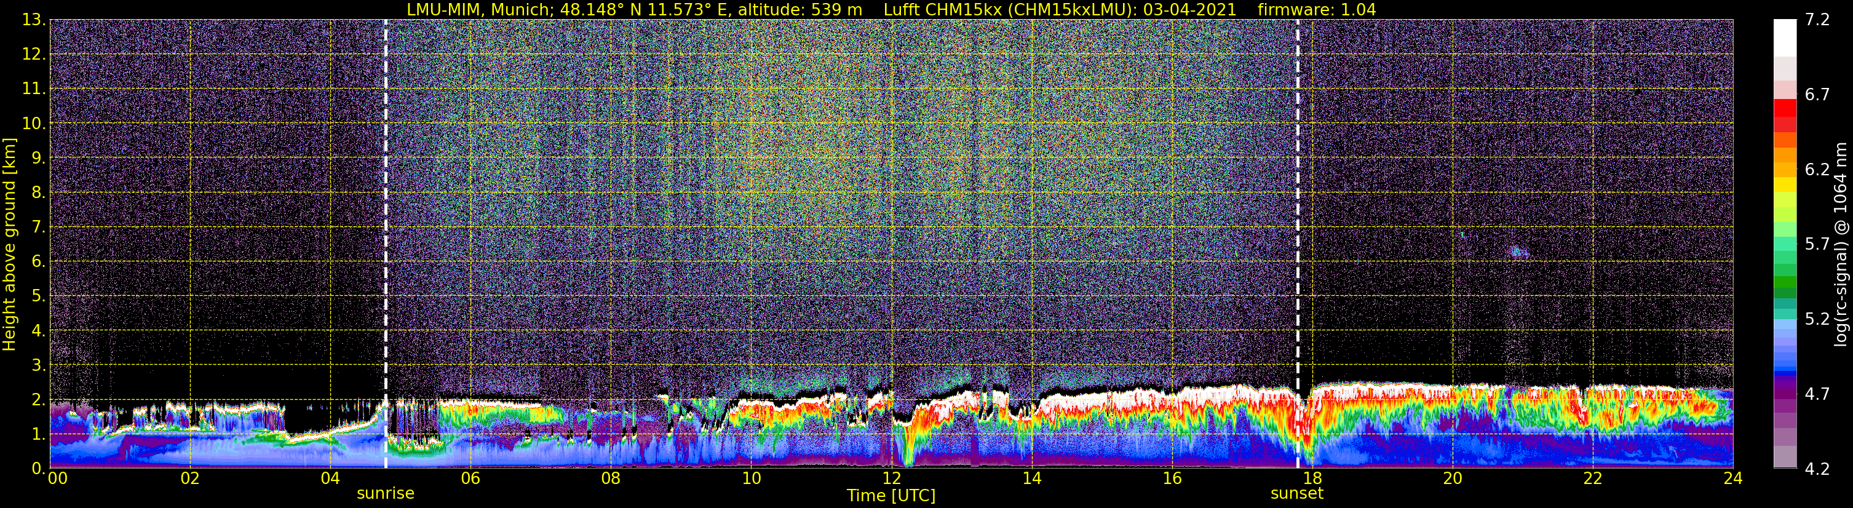Click the time axis tick label "04"

pyautogui.click(x=330, y=478)
